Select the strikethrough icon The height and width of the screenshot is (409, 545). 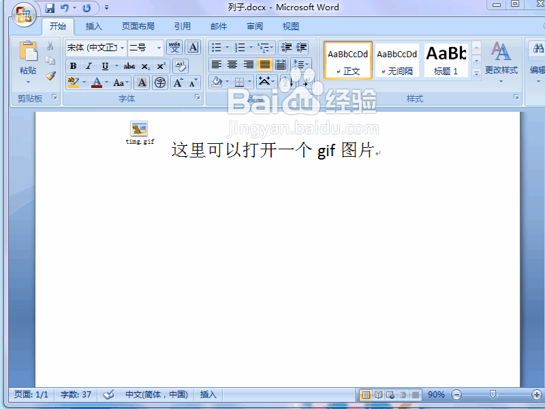[x=130, y=66]
